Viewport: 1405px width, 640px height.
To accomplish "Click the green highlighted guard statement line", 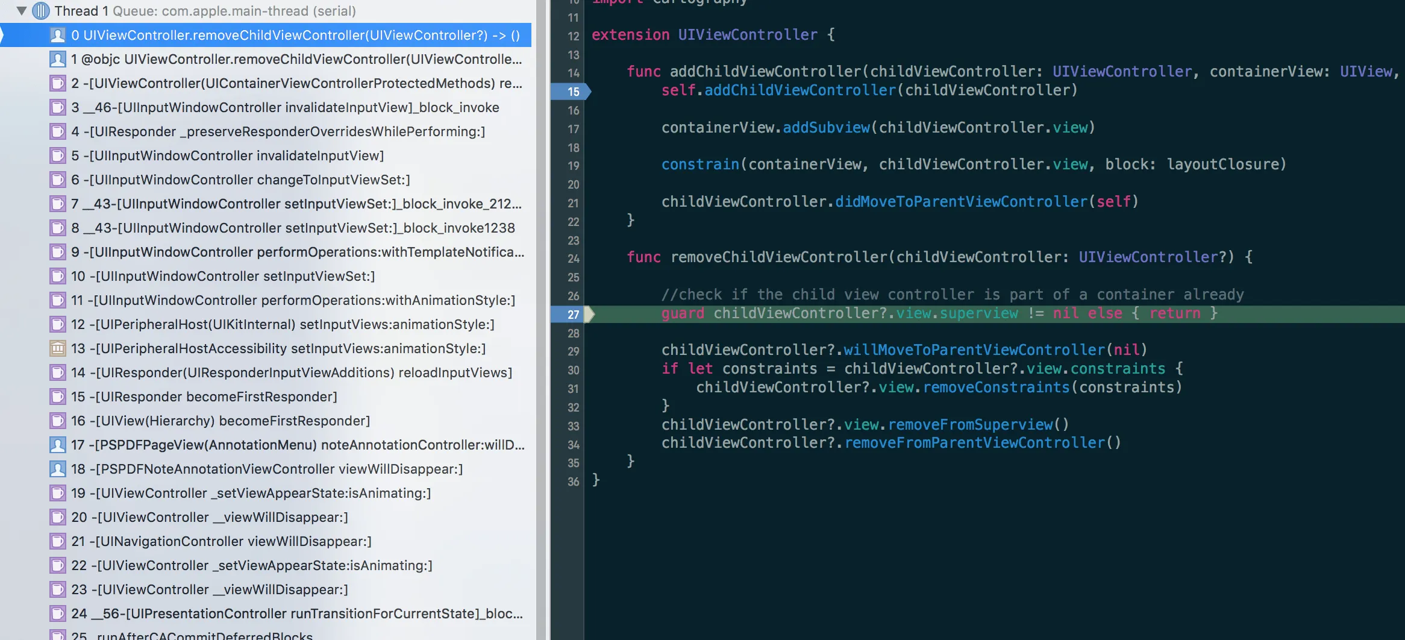I will (x=939, y=313).
